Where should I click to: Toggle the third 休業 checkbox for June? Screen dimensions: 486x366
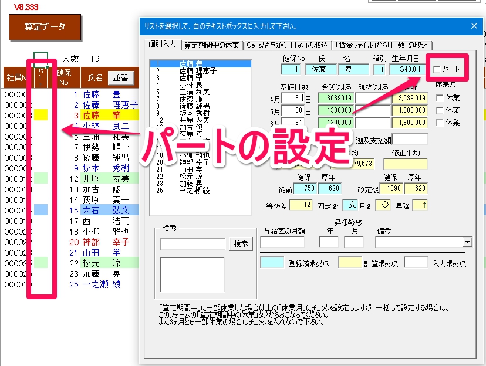(x=440, y=123)
